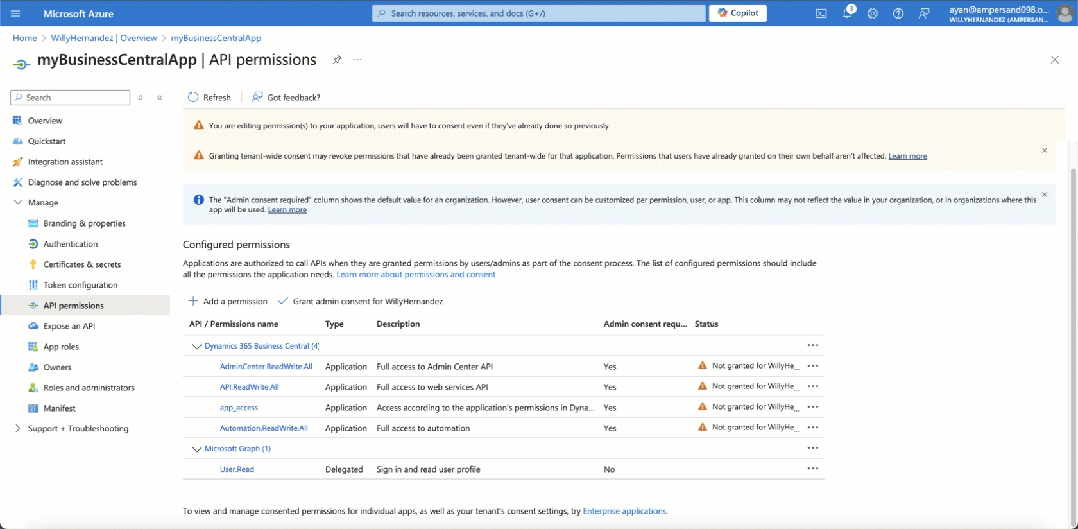Collapse the Microsoft Graph permissions group
The height and width of the screenshot is (529, 1078).
pos(196,449)
